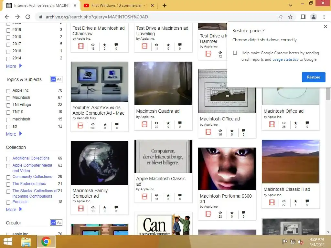331x248 pixels.
Task: Close the First Windows 10 commercial tab
Action: pyautogui.click(x=152, y=5)
